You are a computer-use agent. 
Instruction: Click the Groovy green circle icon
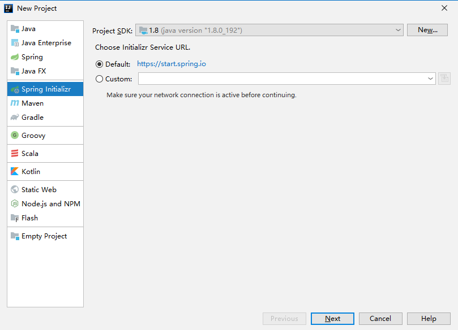[15, 135]
